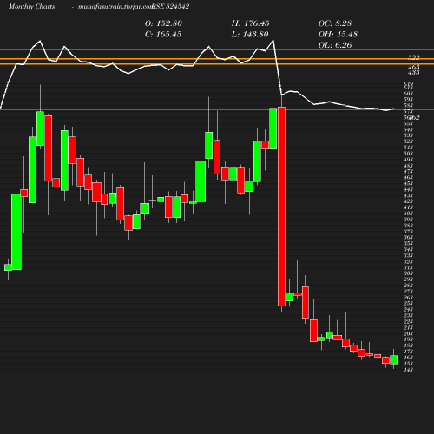
Task: Click the price axis label '153'
Action: [x=408, y=364]
